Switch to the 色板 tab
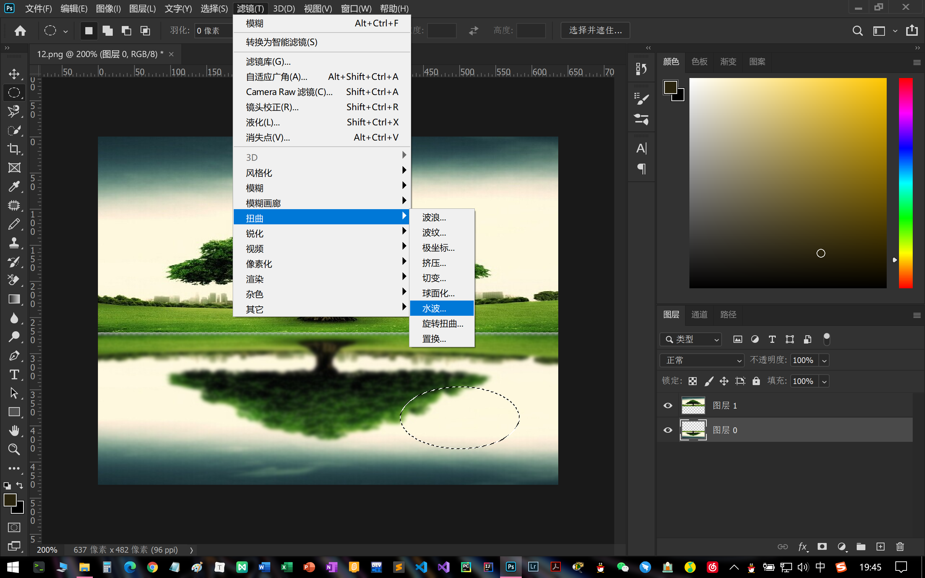925x578 pixels. (699, 61)
